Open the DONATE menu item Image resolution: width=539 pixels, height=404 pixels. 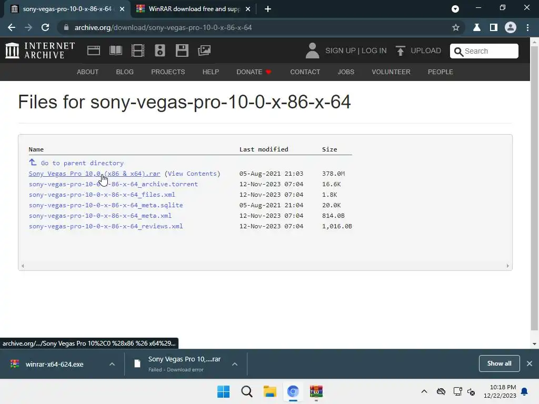pyautogui.click(x=254, y=72)
